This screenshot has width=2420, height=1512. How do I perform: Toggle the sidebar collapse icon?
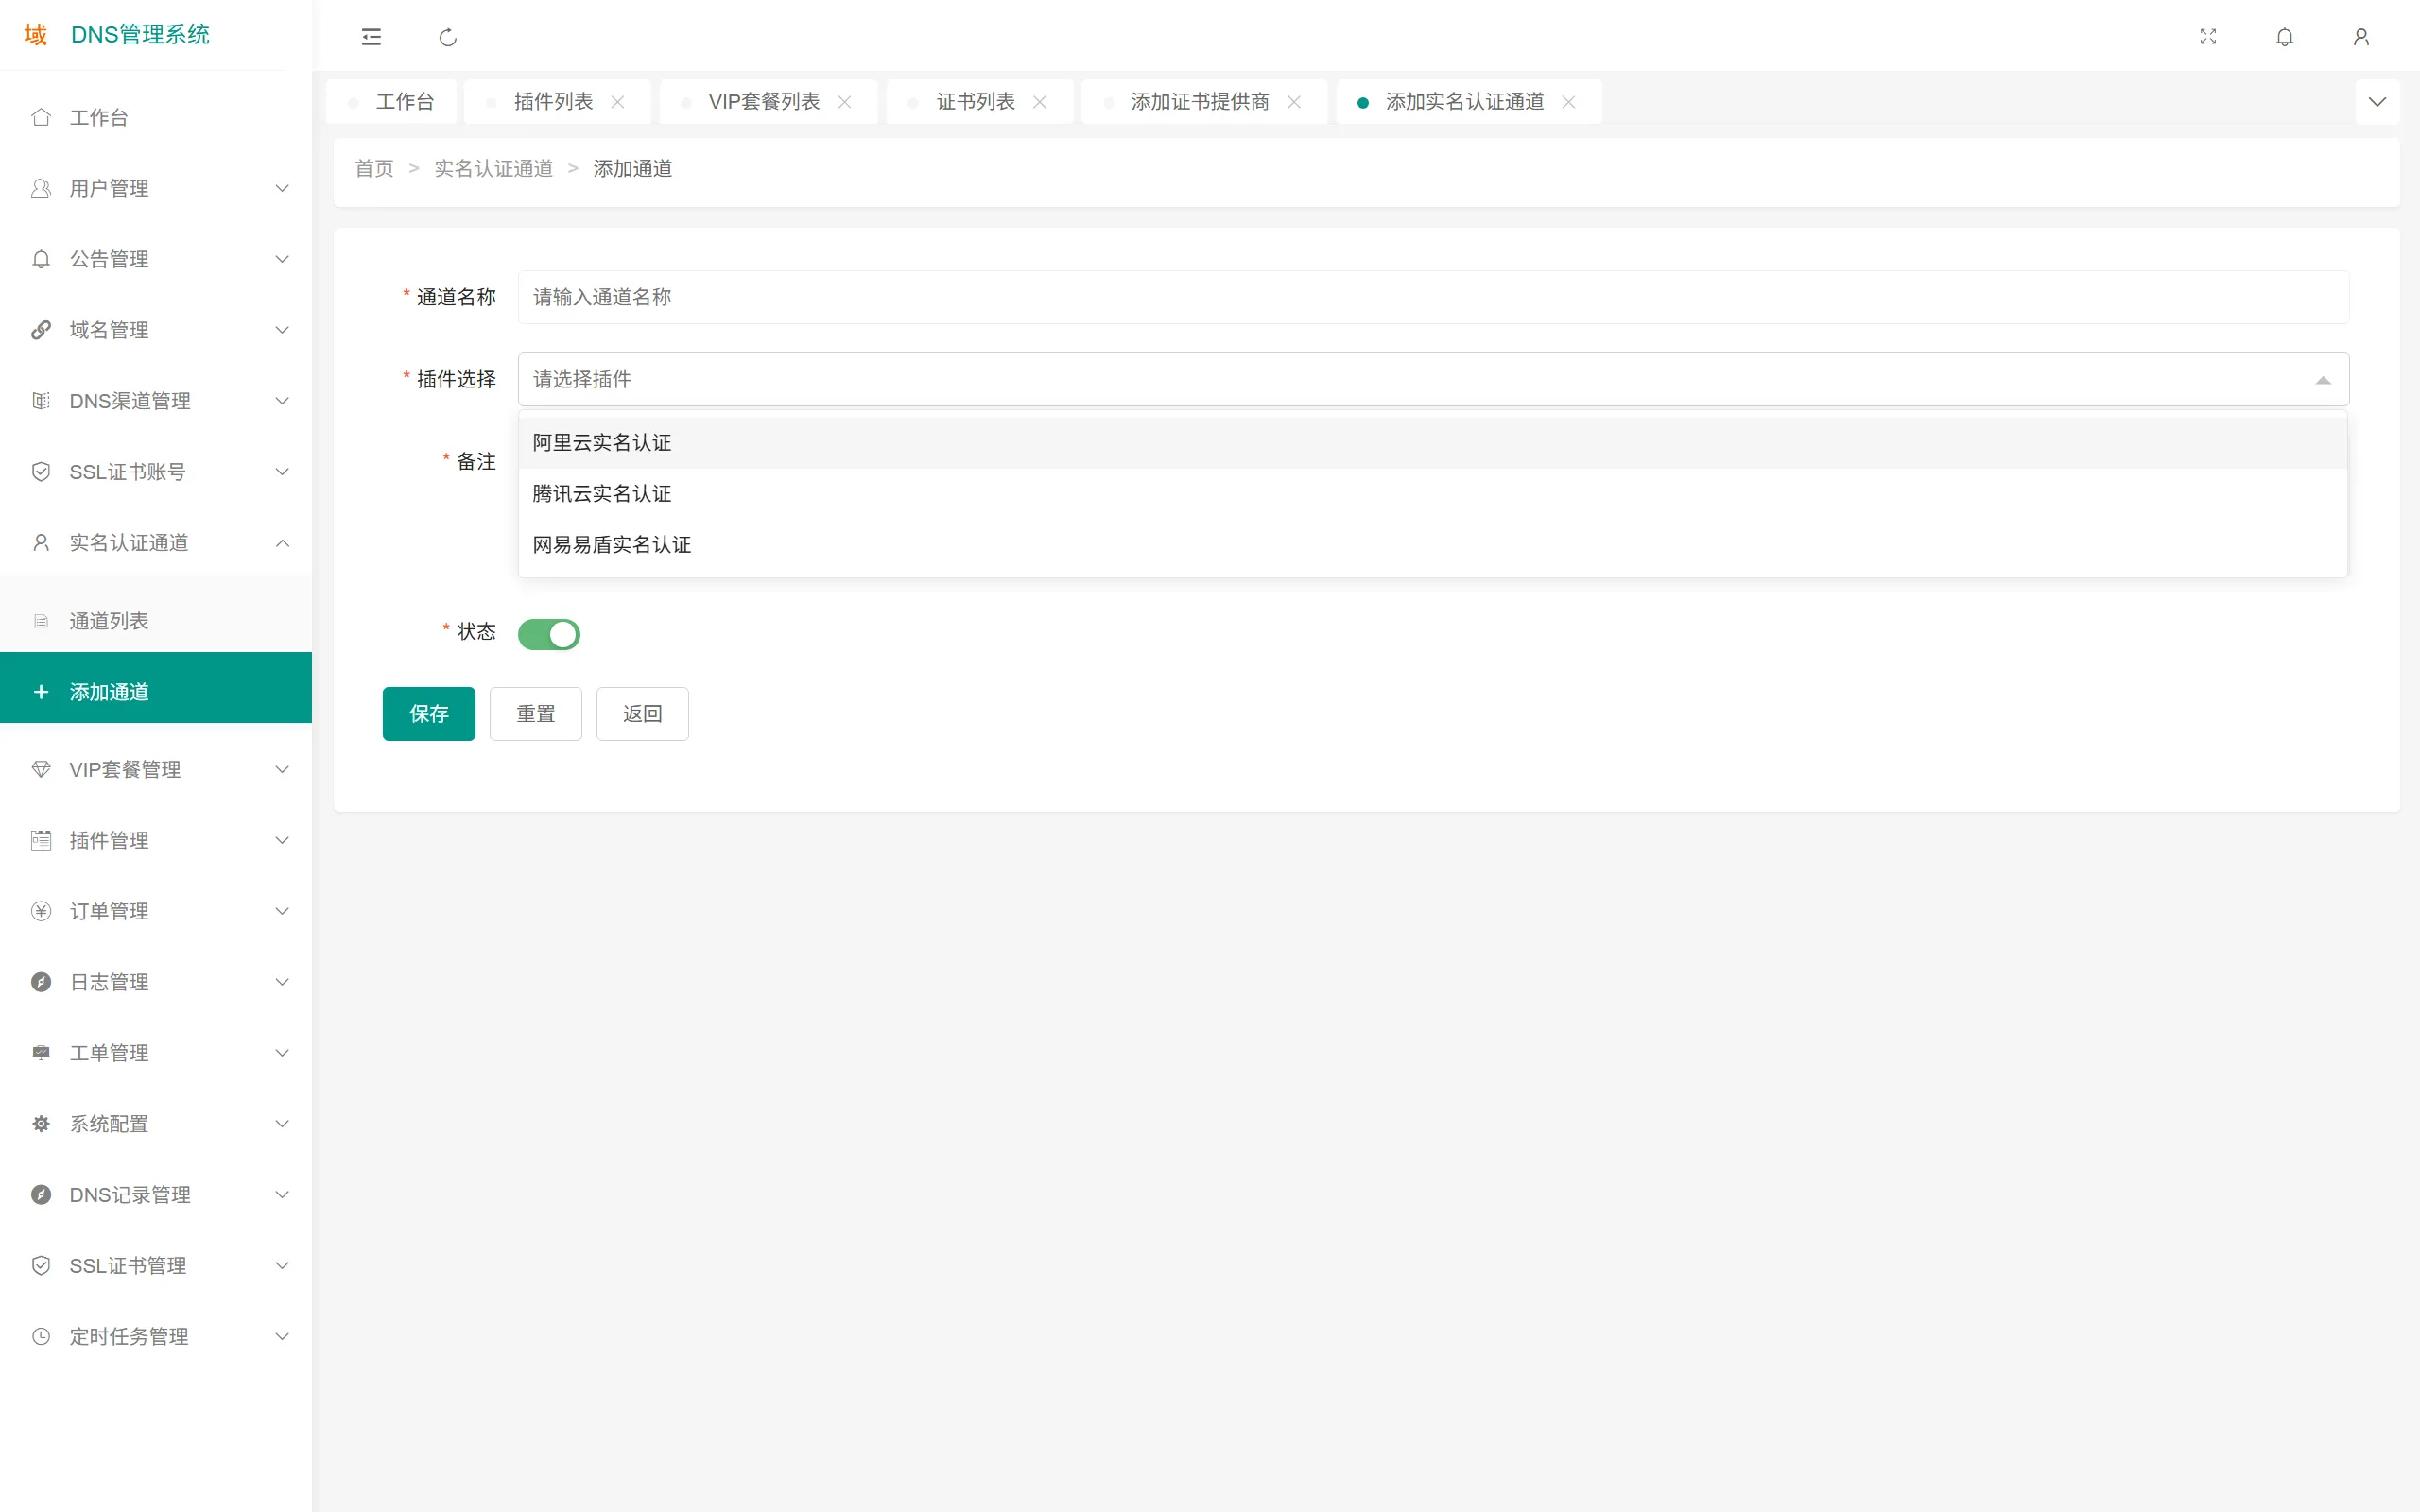371,37
